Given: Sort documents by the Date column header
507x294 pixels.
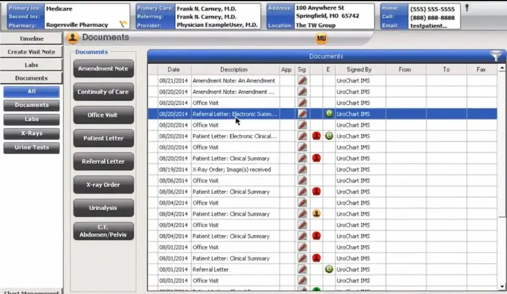Looking at the screenshot, I should click(174, 69).
